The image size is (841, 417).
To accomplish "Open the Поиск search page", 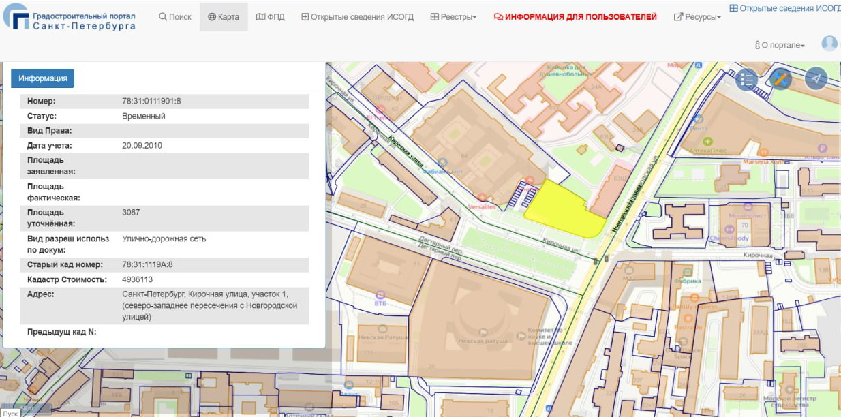I will tap(175, 17).
